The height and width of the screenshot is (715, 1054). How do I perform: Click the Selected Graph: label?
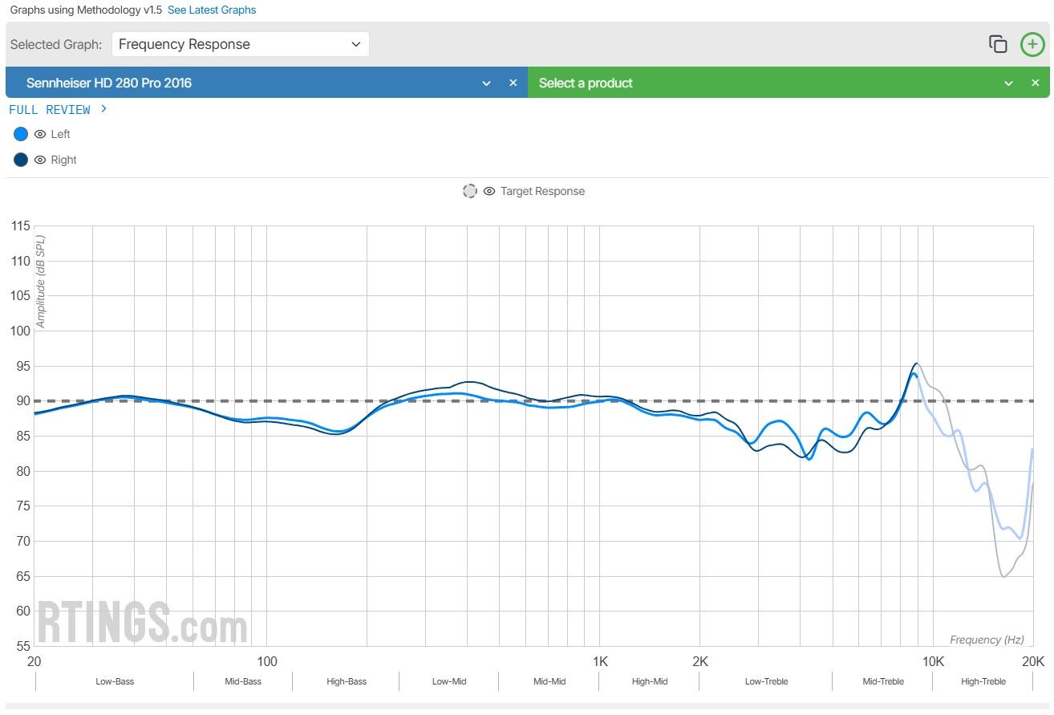[x=56, y=44]
